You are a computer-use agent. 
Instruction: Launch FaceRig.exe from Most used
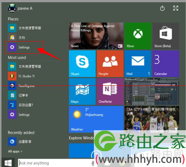point(21,86)
